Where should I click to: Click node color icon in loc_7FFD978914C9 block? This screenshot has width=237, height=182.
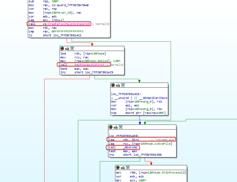pos(113,85)
